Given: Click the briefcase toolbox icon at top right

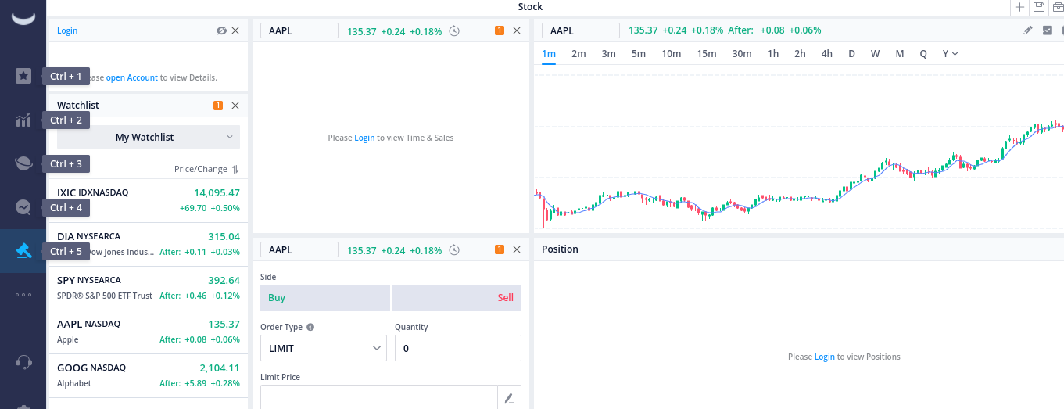Looking at the screenshot, I should pos(1059,7).
